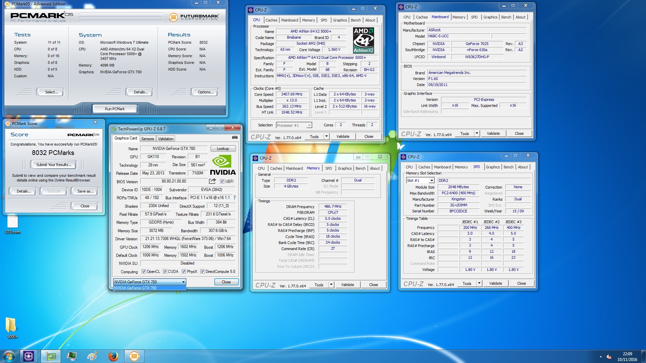Click the Driver Version field in GPU-Z
The image size is (646, 363).
pyautogui.click(x=187, y=239)
